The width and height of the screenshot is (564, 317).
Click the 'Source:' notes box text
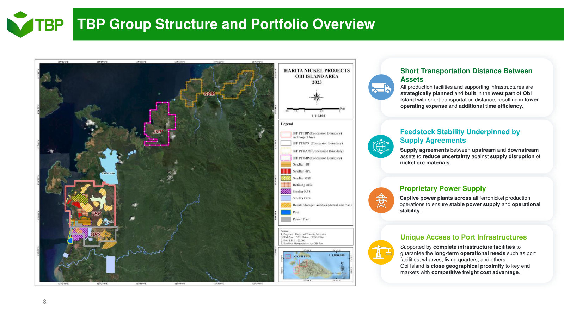click(303, 237)
